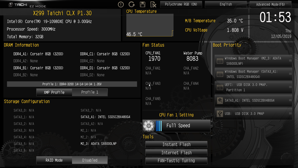Click the UEFI USB DISK boot icon
This screenshot has height=168, width=298.
220,87
